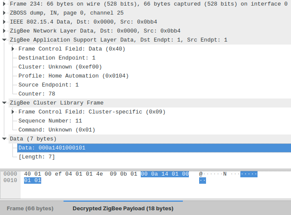Click highlighted hex byte 14
The width and height of the screenshot is (291, 215).
pos(165,174)
